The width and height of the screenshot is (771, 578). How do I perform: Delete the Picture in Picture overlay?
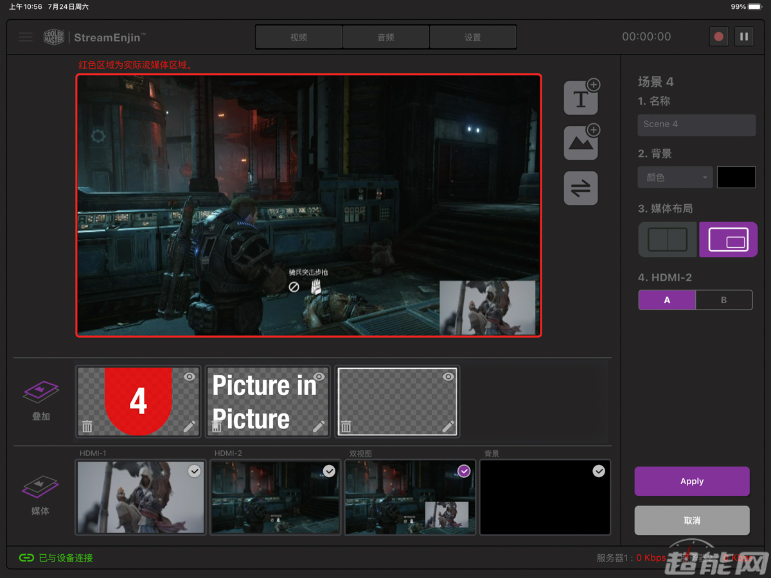217,426
